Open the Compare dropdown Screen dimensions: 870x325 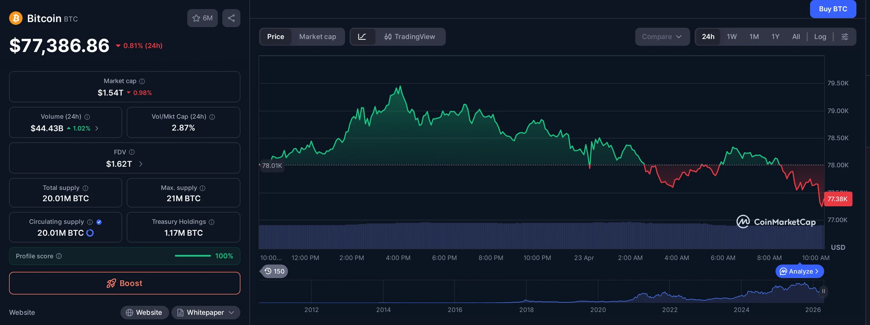[662, 37]
